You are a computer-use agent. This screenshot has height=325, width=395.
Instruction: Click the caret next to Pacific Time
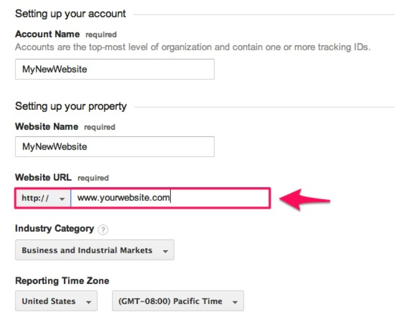[x=235, y=302]
